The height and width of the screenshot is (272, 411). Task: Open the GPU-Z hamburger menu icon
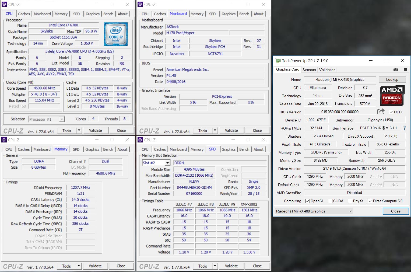click(405, 69)
